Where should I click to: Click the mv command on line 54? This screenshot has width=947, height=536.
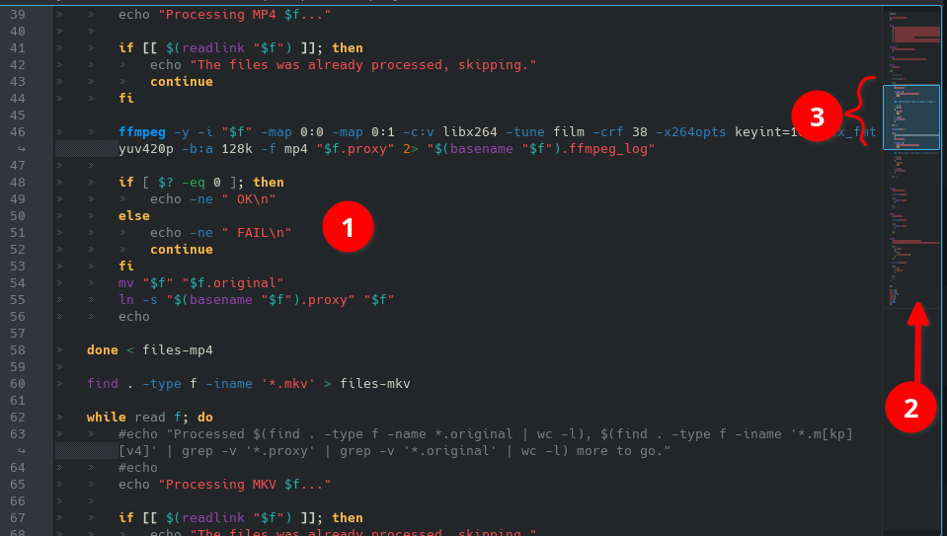tap(126, 283)
